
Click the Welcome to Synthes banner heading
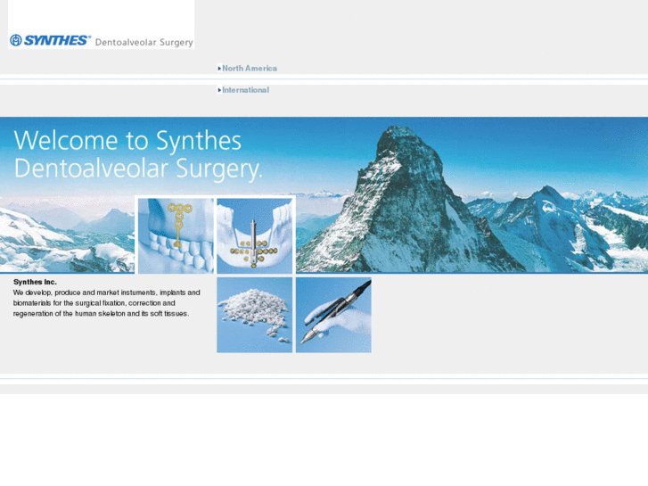[127, 141]
